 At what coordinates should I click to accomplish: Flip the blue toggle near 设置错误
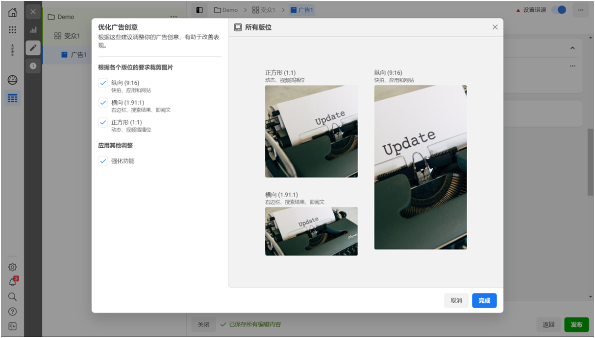(x=558, y=9)
